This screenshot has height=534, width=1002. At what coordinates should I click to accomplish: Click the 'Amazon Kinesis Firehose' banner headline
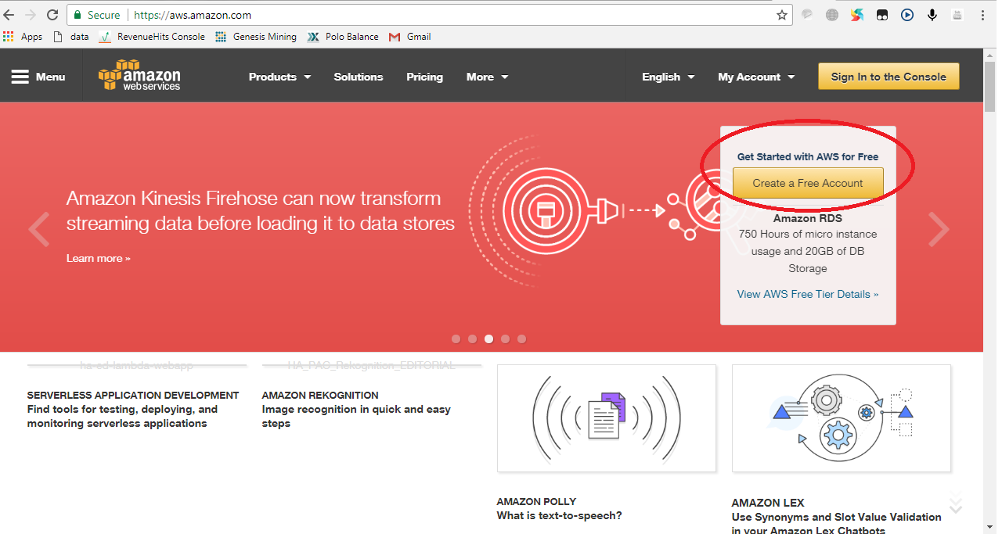261,210
